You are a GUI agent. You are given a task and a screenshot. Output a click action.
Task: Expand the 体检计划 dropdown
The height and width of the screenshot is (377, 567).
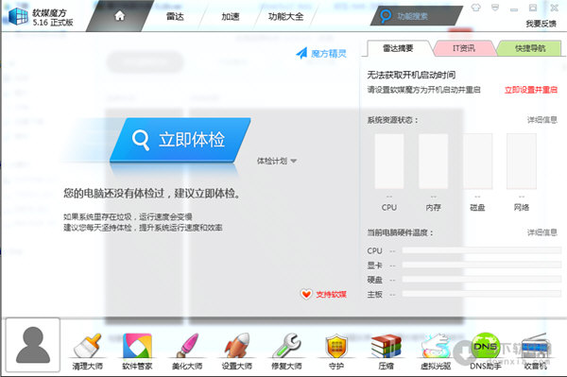(277, 161)
